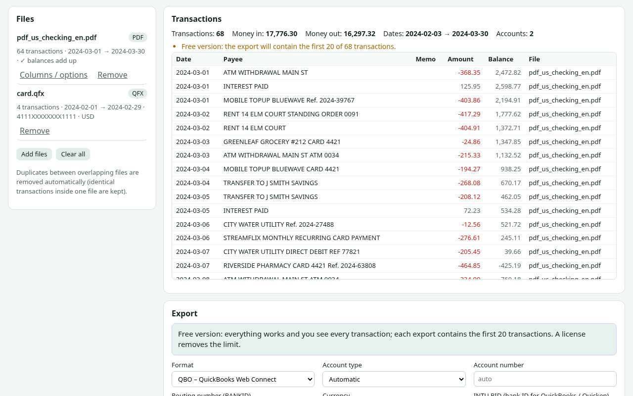Screen dimensions: 633x396
Task: Click the Transactions section heading
Action: tap(196, 19)
